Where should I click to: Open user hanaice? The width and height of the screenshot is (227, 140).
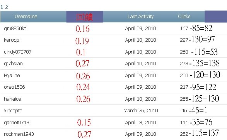click(12, 99)
